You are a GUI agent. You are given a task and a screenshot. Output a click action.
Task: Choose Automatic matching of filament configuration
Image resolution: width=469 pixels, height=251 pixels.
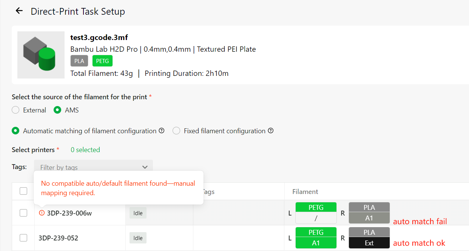(15, 131)
